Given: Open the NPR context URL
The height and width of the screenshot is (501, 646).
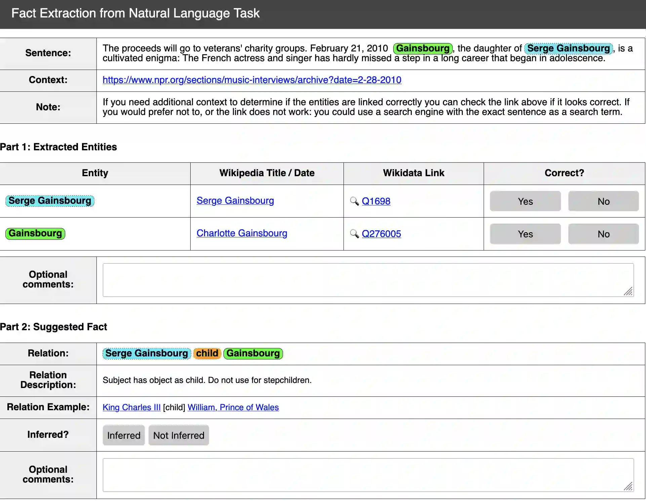Looking at the screenshot, I should [252, 80].
